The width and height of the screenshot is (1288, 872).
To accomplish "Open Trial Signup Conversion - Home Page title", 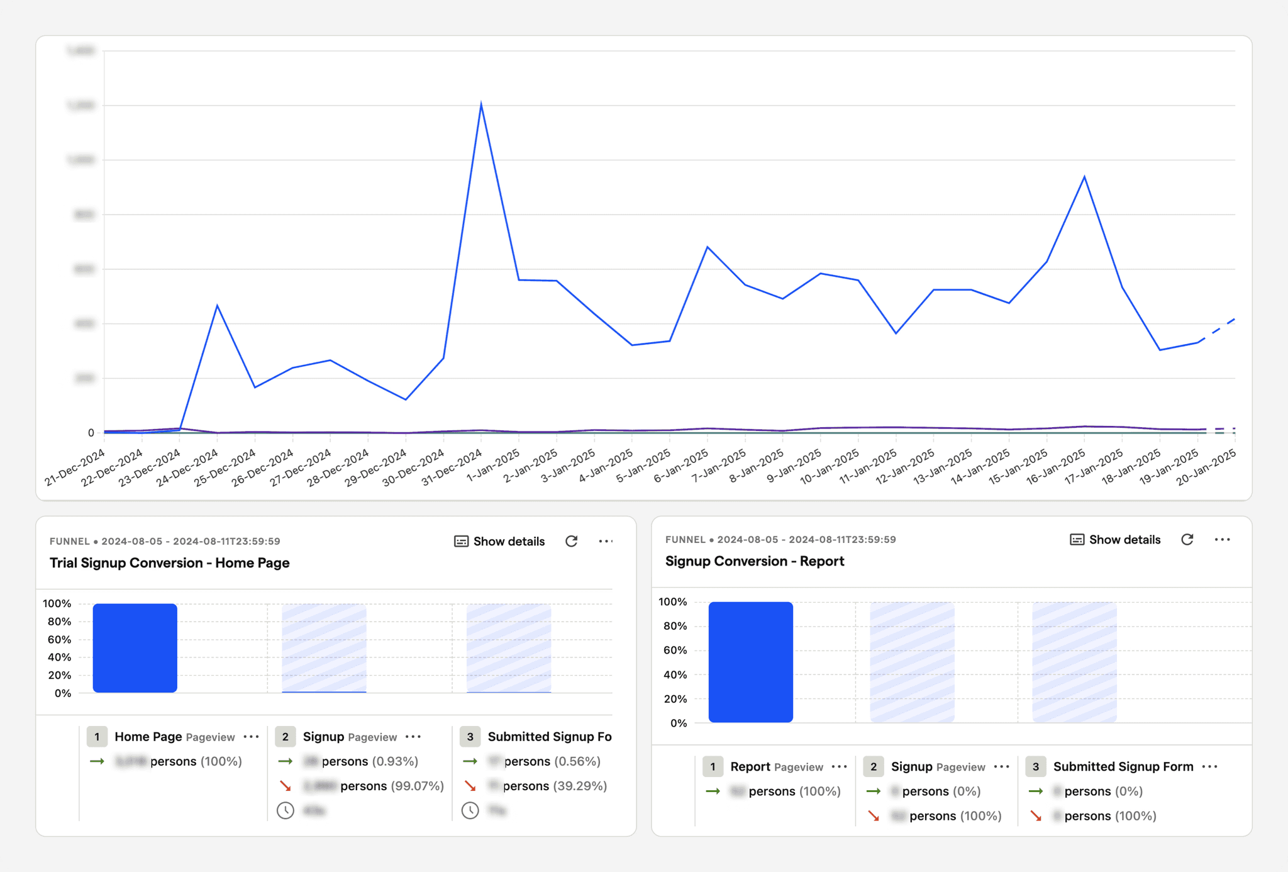I will coord(169,562).
